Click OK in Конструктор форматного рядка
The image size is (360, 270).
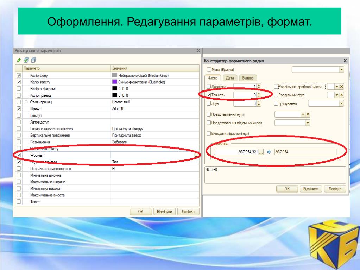[x=287, y=189]
